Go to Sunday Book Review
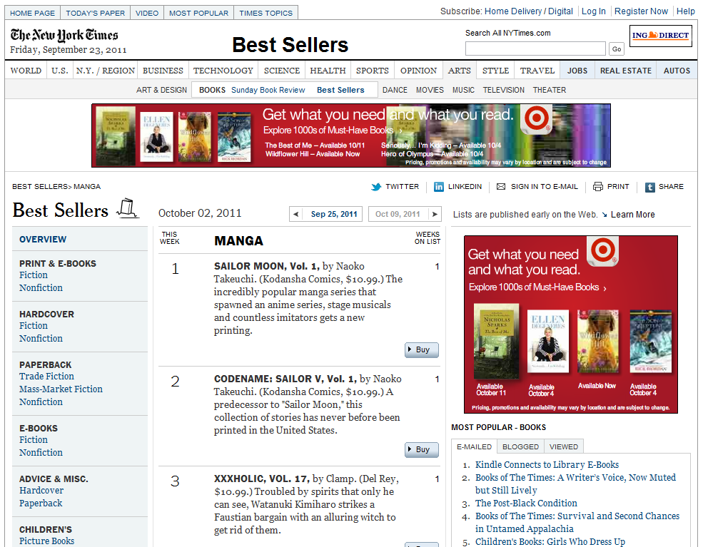This screenshot has height=547, width=703. click(268, 90)
